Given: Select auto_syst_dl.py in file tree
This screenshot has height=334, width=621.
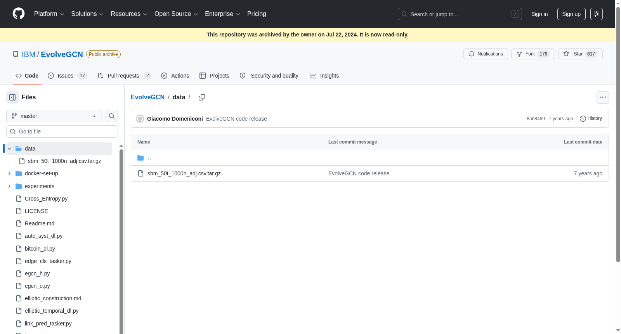Looking at the screenshot, I should [43, 236].
